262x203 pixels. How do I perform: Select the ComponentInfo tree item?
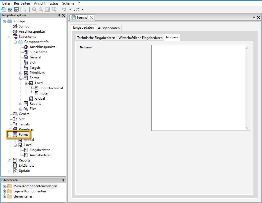36,42
